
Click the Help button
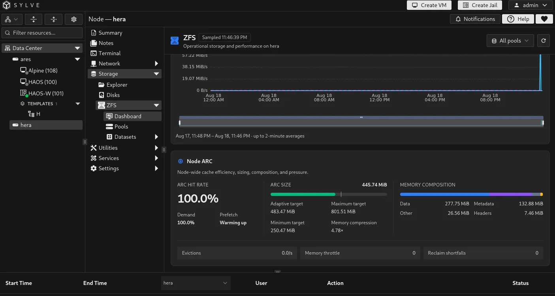518,19
